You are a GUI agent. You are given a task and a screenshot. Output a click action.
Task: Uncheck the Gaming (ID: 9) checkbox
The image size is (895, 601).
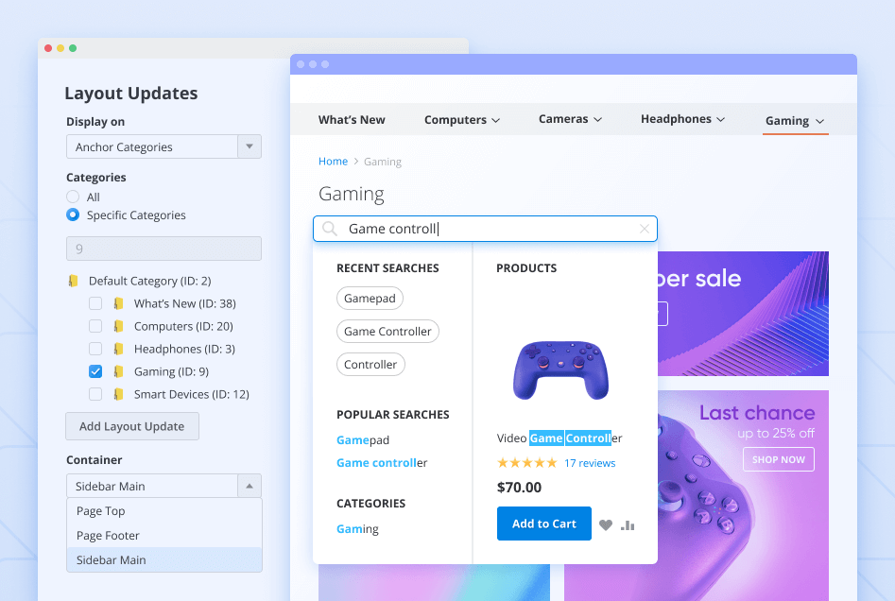[x=95, y=371]
